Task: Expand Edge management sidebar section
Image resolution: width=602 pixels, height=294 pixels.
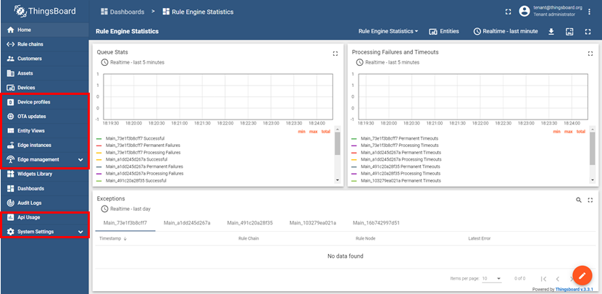Action: tap(45, 159)
